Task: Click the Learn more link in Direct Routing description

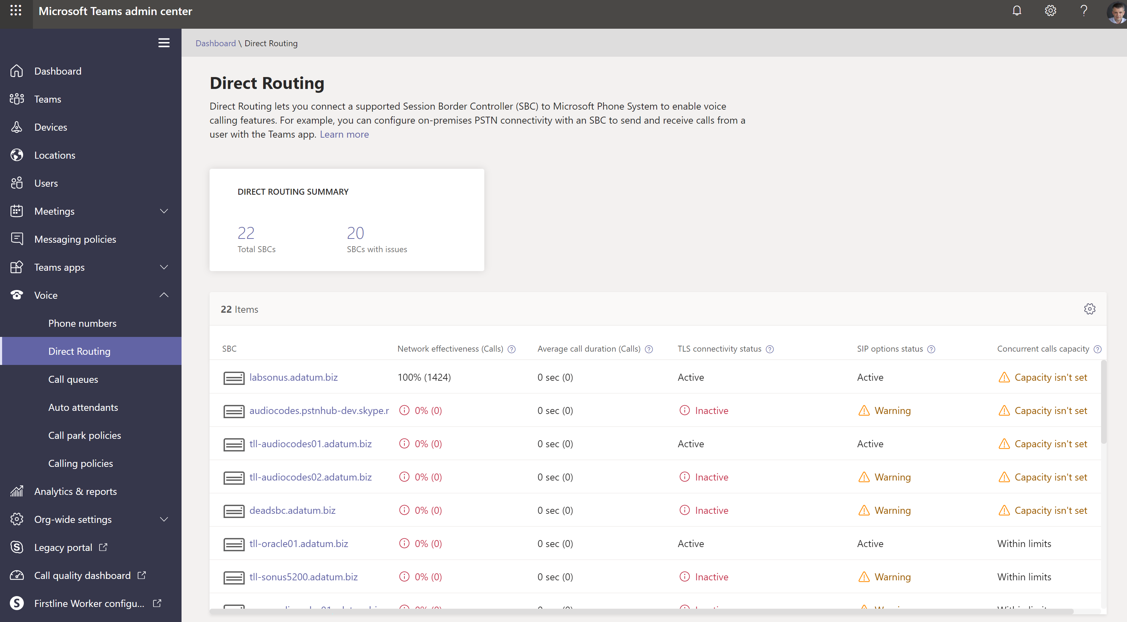Action: (x=344, y=133)
